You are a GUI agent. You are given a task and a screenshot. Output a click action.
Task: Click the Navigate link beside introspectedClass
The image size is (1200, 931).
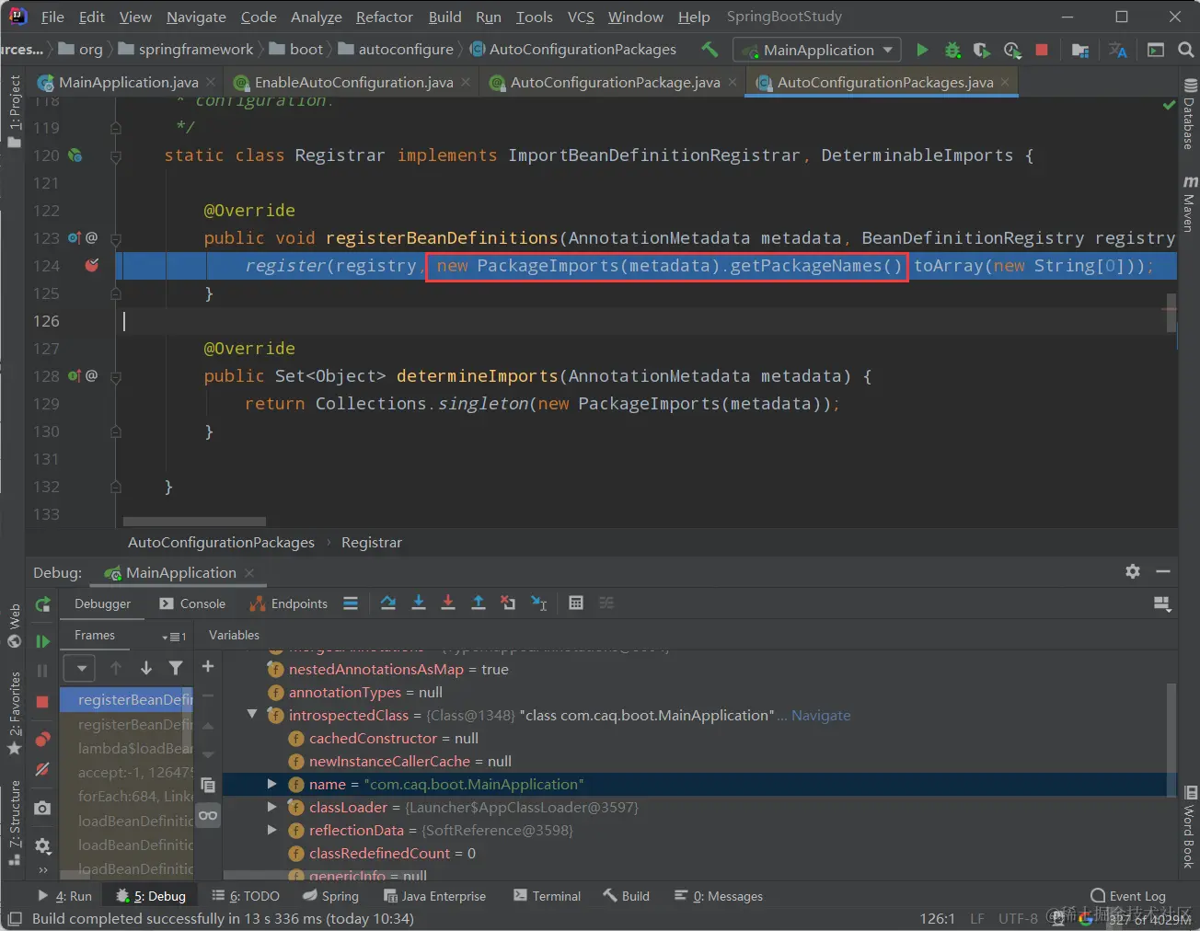tap(821, 715)
